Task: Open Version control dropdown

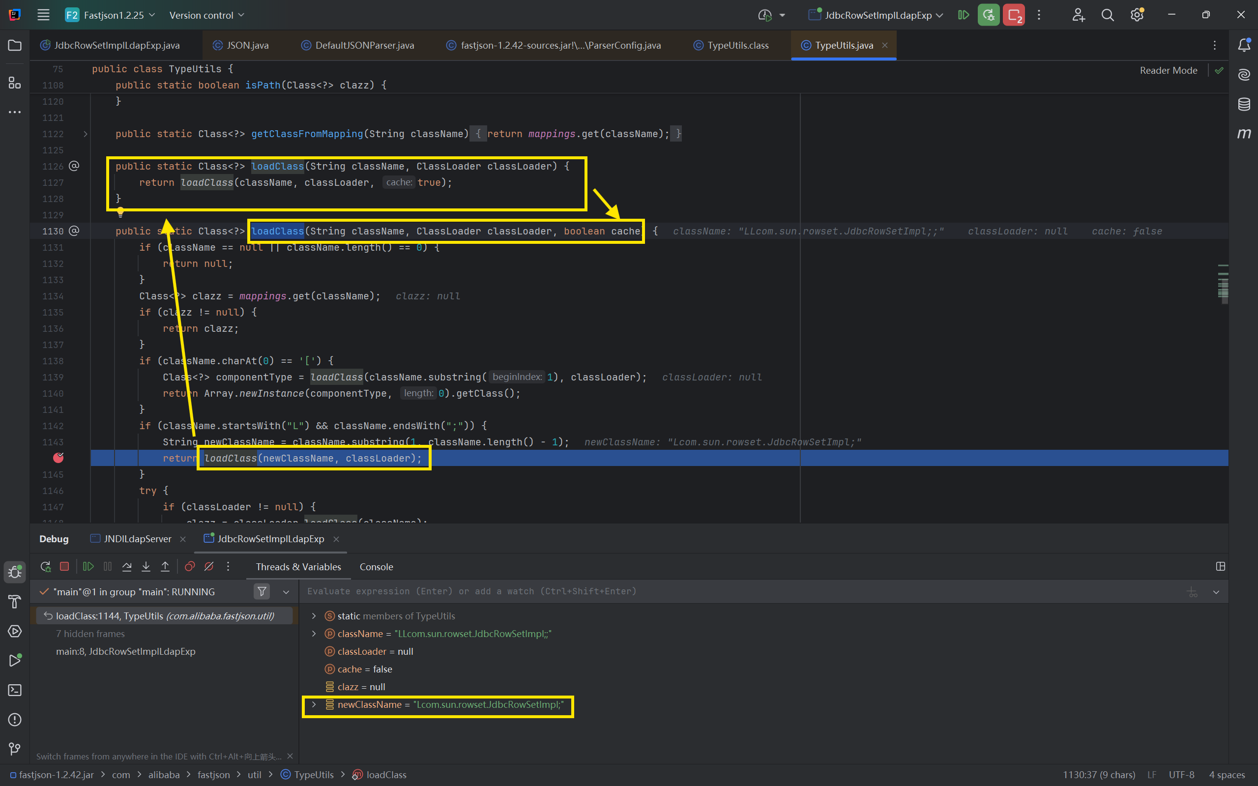Action: 206,15
